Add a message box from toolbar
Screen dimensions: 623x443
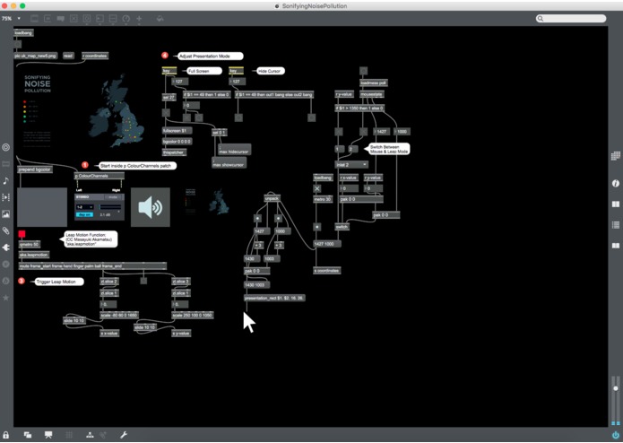(48, 19)
